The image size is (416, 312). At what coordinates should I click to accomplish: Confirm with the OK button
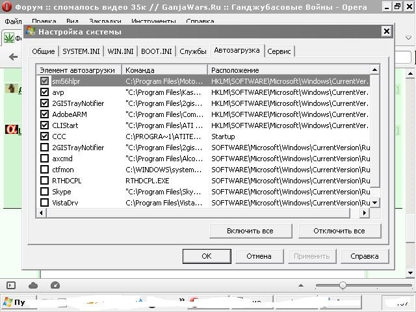tap(207, 256)
